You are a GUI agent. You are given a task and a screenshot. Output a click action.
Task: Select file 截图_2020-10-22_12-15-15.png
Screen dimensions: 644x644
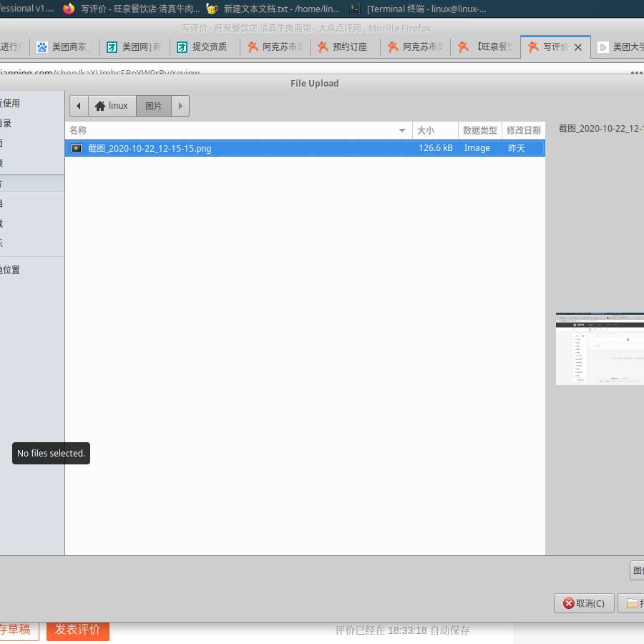(305, 148)
